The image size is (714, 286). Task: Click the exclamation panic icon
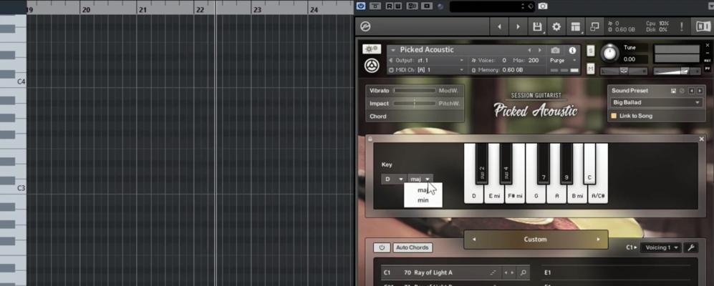tap(682, 27)
